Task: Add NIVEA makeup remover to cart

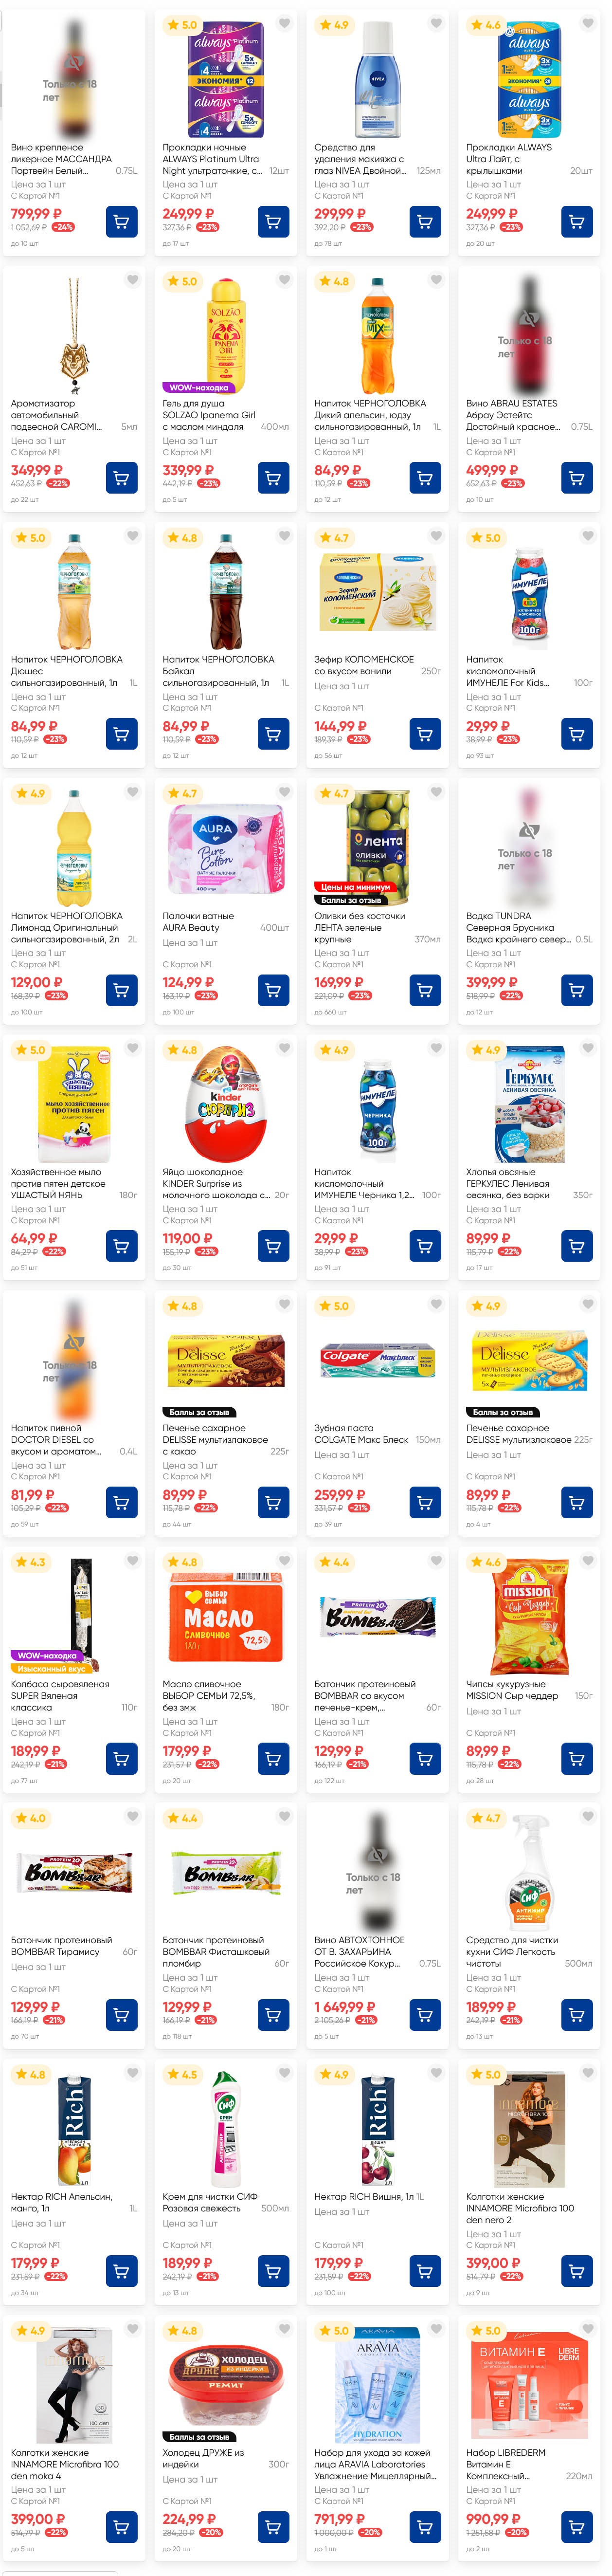Action: click(425, 221)
